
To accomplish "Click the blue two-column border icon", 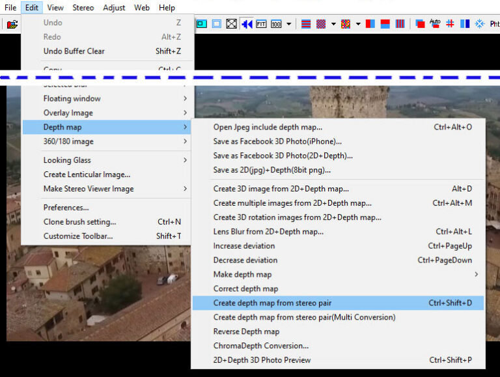I will click(465, 24).
